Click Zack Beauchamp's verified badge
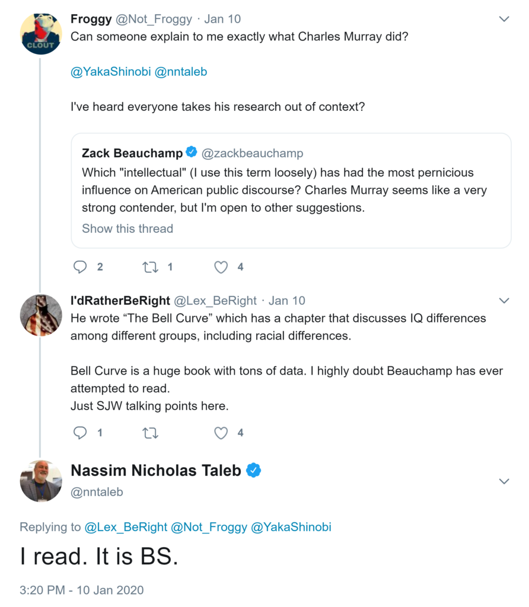 pos(192,153)
